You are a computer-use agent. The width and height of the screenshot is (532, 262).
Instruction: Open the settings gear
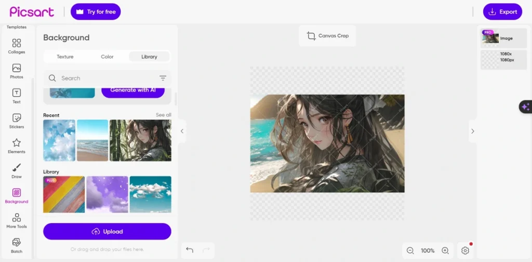pyautogui.click(x=465, y=251)
